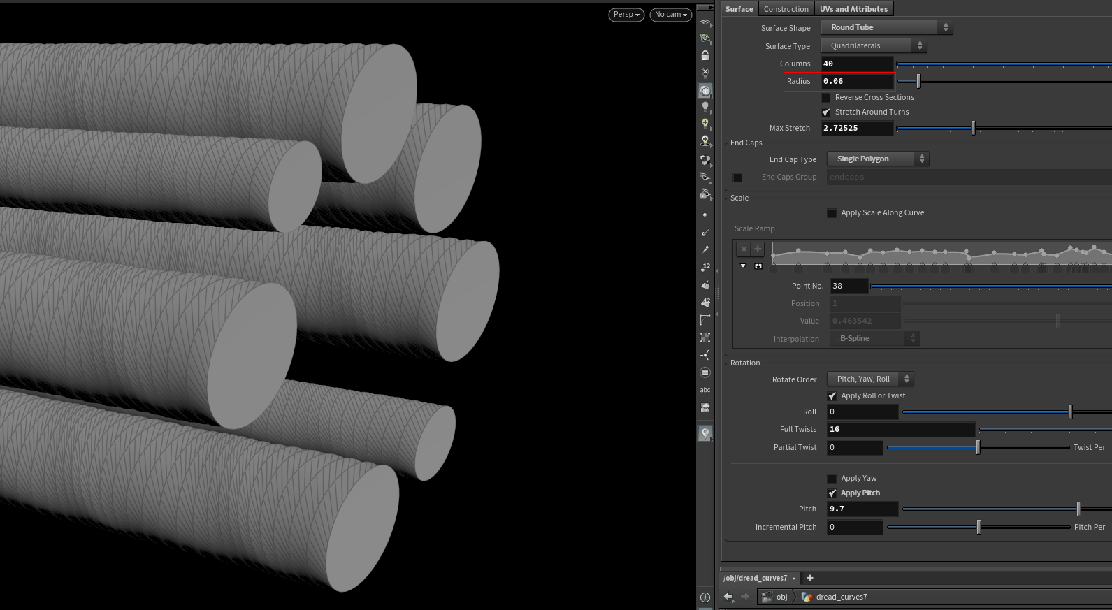The width and height of the screenshot is (1112, 610).
Task: Toggle the construction plane display icon
Action: 705,22
